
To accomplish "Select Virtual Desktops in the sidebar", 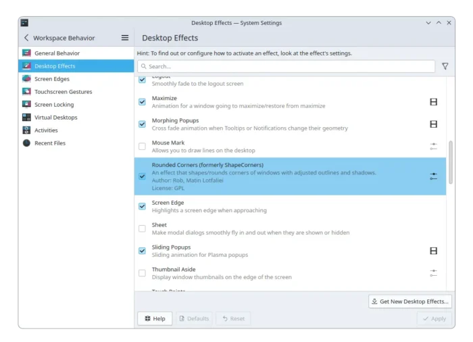I will pos(55,118).
